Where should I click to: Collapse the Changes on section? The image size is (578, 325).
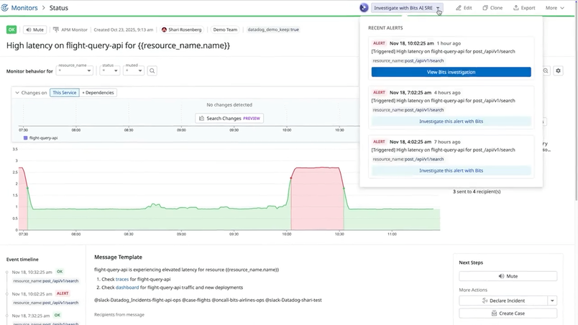(x=17, y=93)
